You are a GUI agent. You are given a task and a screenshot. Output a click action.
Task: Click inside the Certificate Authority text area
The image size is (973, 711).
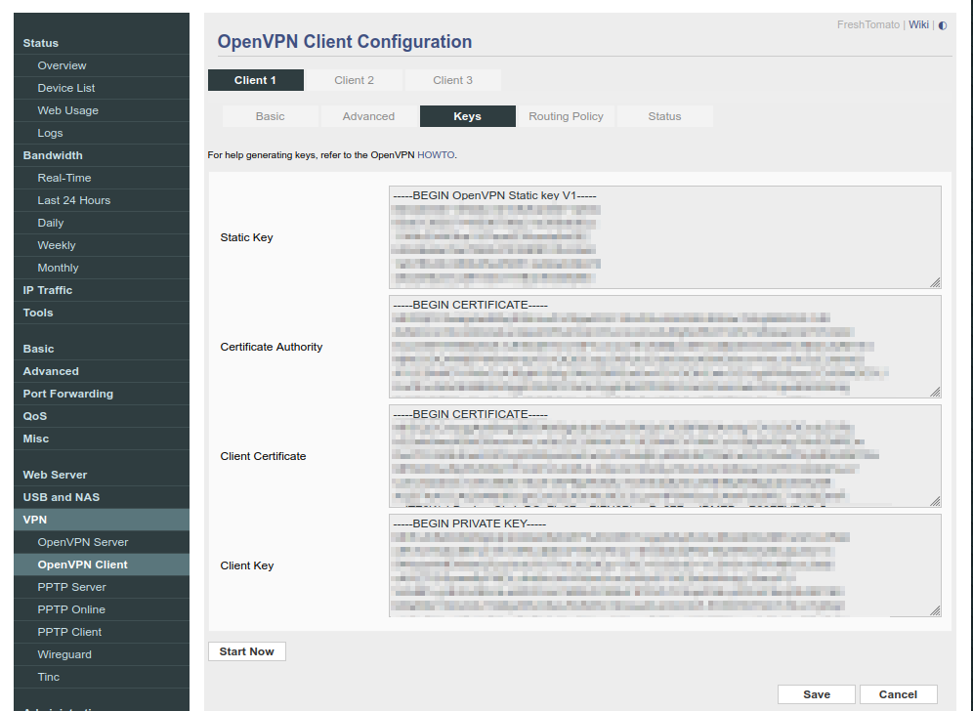pos(664,347)
